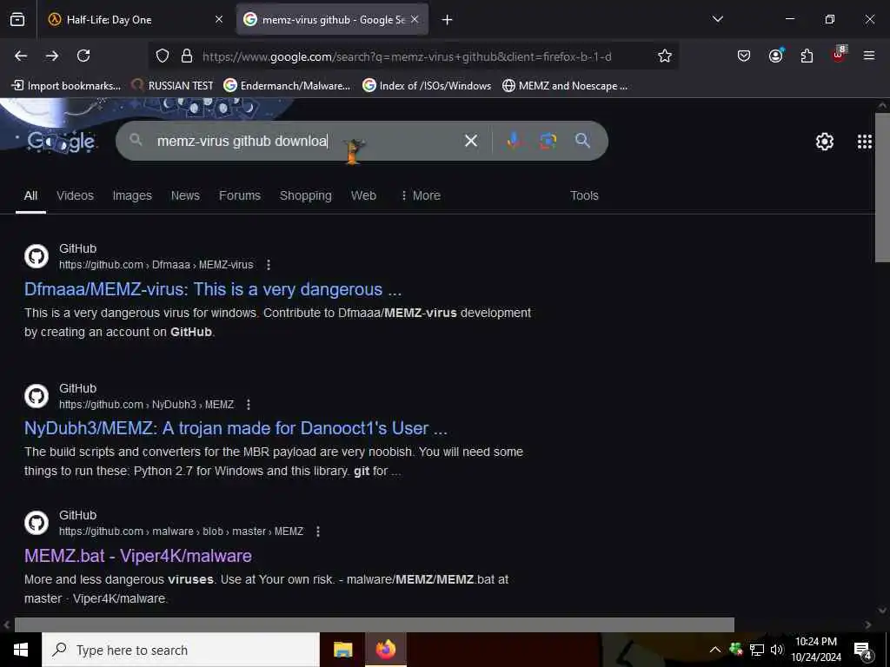Open the volume control in system tray
This screenshot has height=667, width=890.
[x=776, y=650]
